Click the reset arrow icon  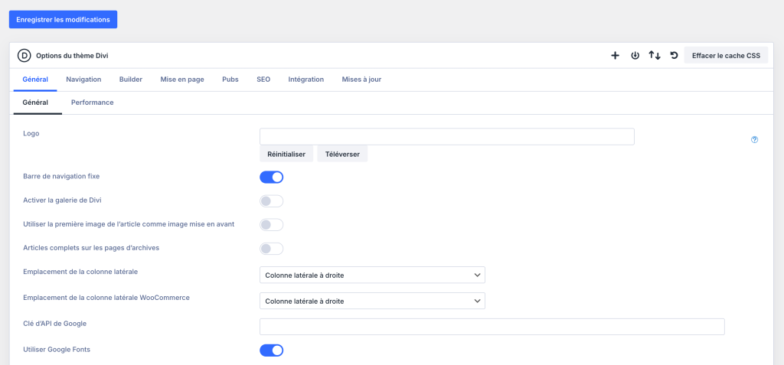click(674, 55)
